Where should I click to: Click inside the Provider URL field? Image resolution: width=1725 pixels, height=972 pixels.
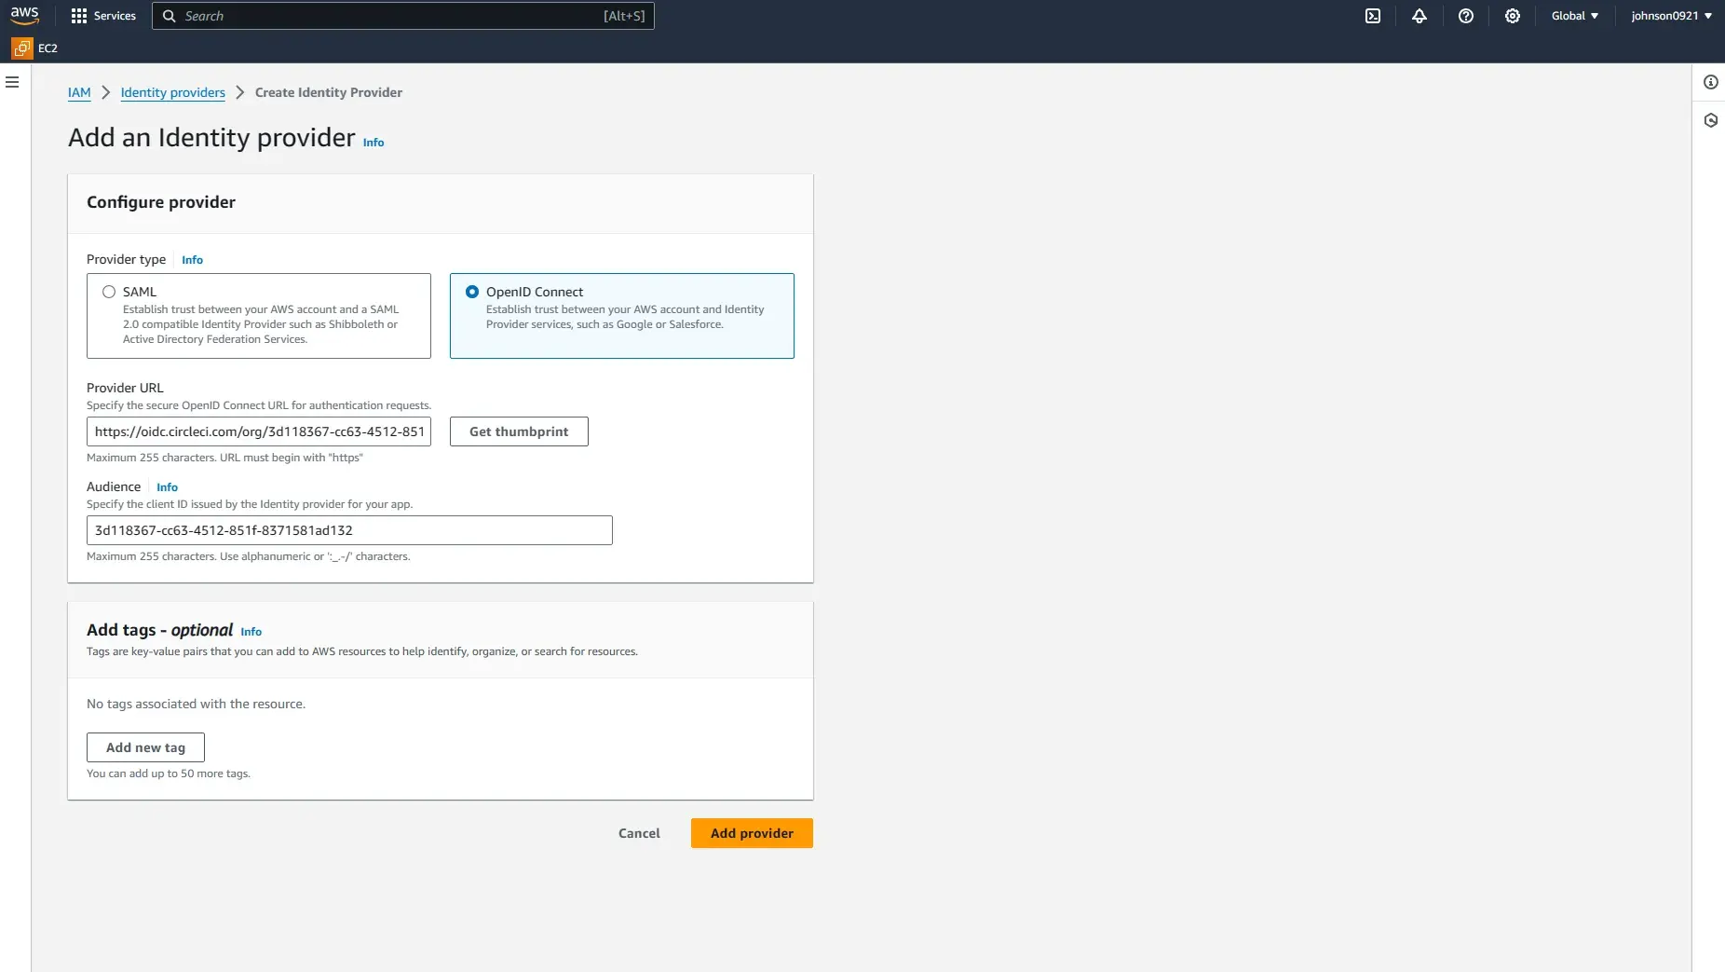(x=258, y=431)
